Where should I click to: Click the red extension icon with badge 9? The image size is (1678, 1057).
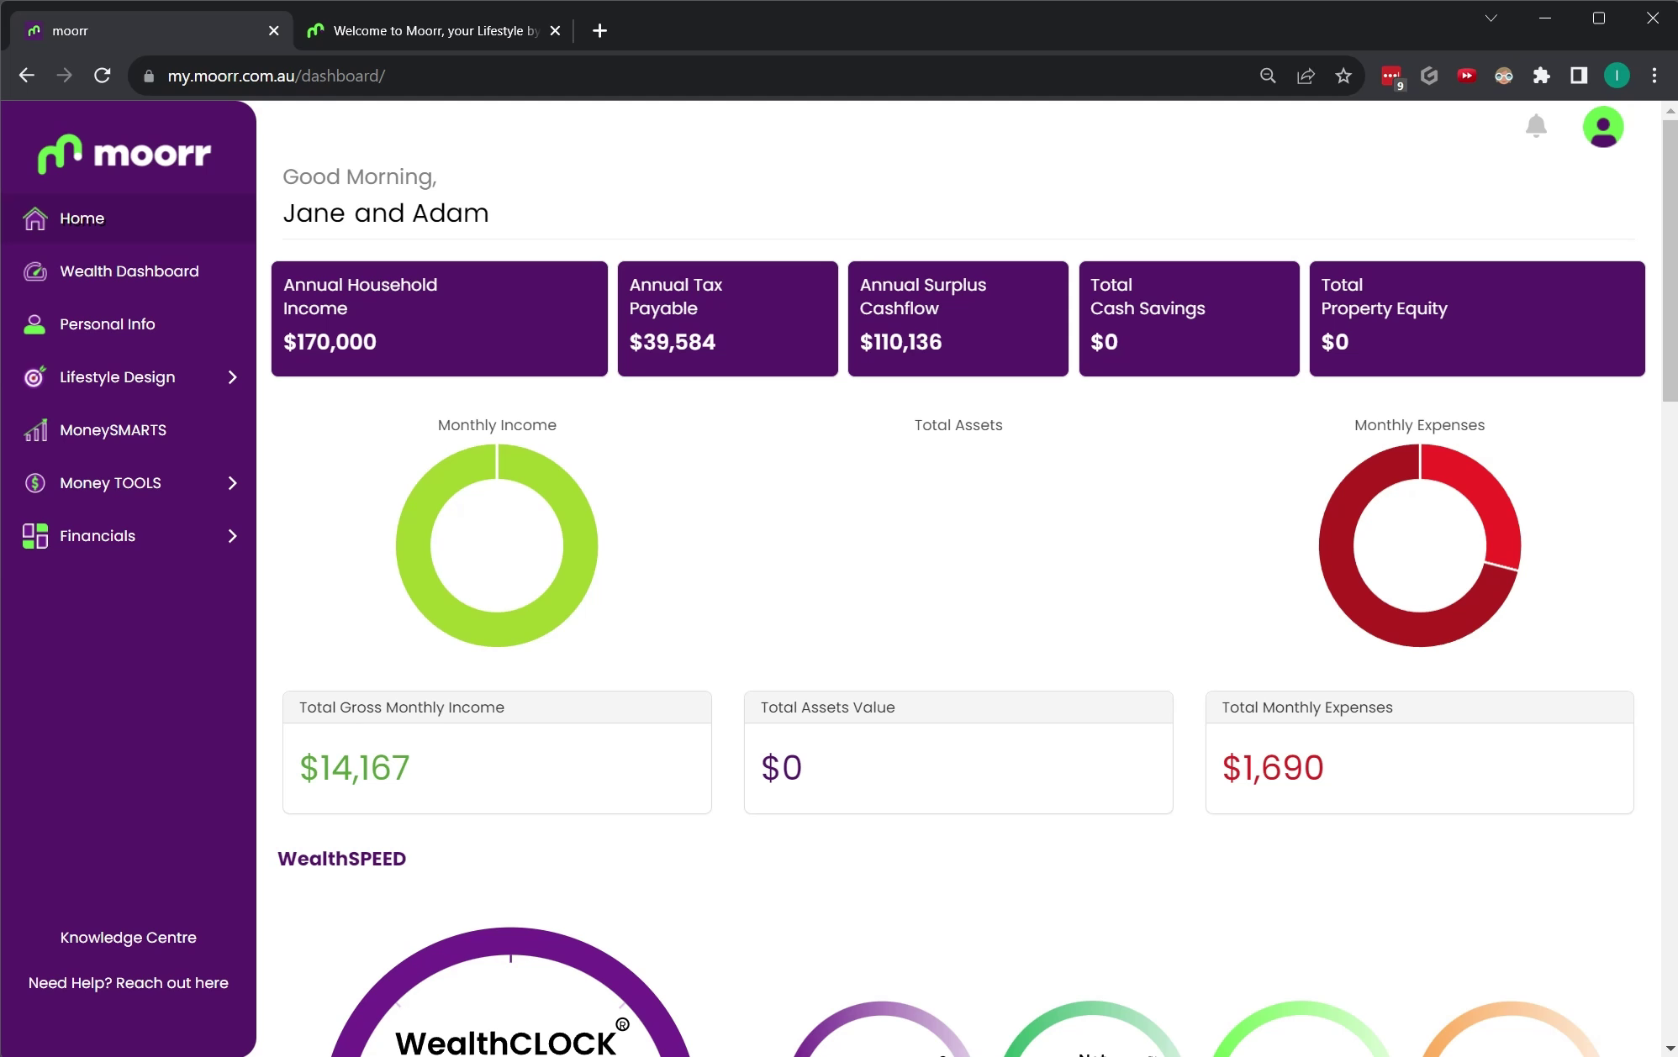click(1392, 76)
